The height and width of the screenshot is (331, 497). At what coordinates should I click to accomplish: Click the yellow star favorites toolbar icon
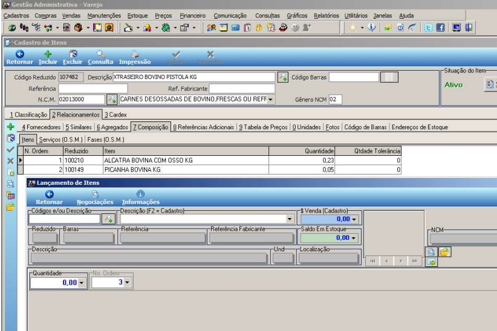click(x=352, y=28)
